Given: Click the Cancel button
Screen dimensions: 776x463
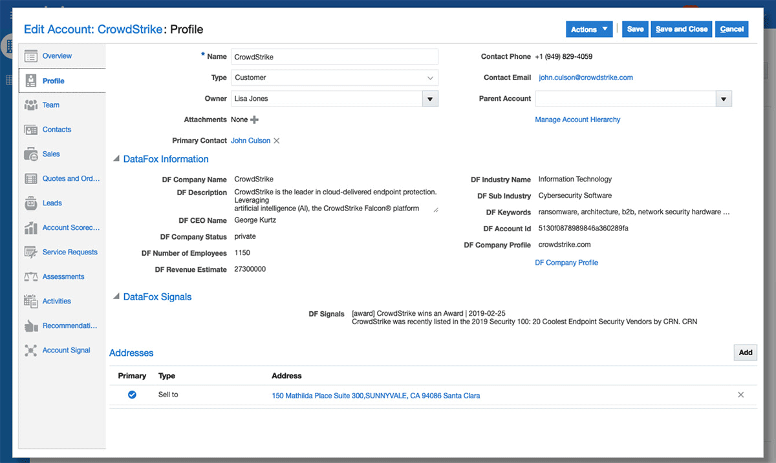Looking at the screenshot, I should 731,29.
